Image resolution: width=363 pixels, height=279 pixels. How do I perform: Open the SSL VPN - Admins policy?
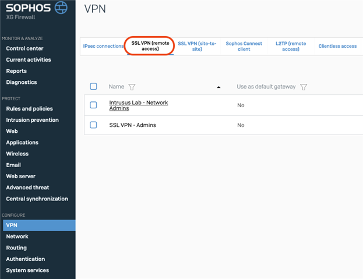[x=132, y=125]
